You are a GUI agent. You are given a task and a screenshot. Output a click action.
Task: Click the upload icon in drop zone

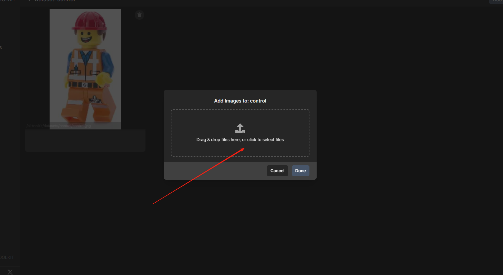(240, 128)
